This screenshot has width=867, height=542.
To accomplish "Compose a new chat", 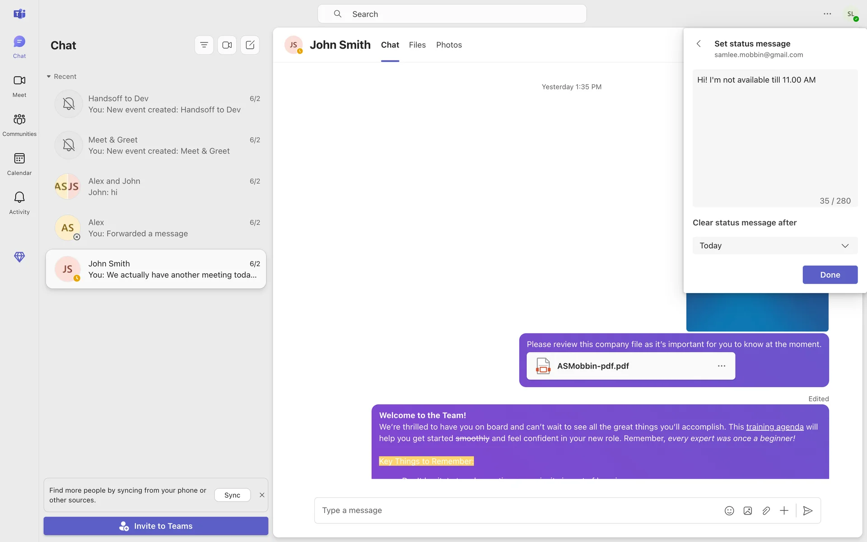I will 250,45.
